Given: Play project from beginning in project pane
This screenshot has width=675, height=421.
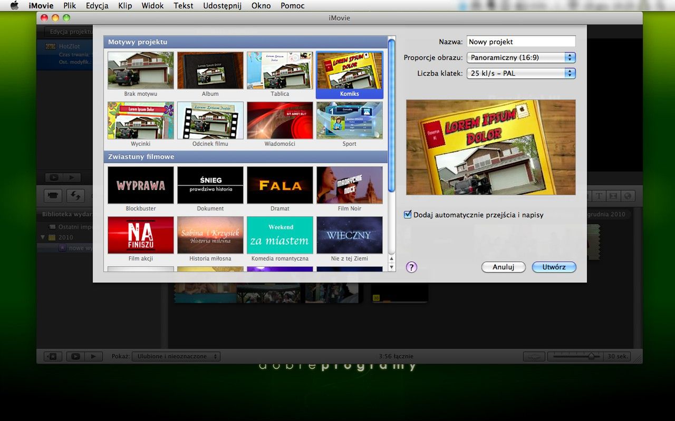Looking at the screenshot, I should point(72,177).
